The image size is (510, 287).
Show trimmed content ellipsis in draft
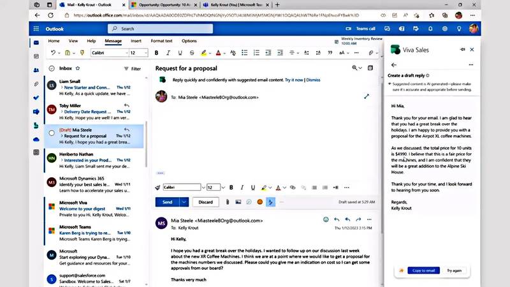[161, 173]
